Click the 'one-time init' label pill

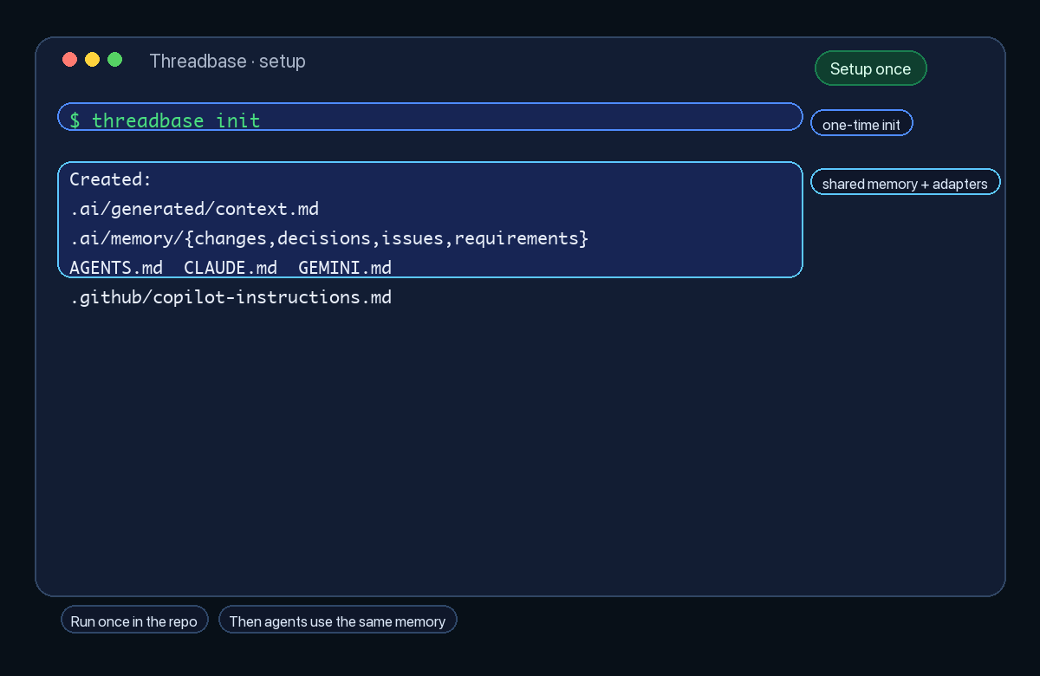coord(861,124)
